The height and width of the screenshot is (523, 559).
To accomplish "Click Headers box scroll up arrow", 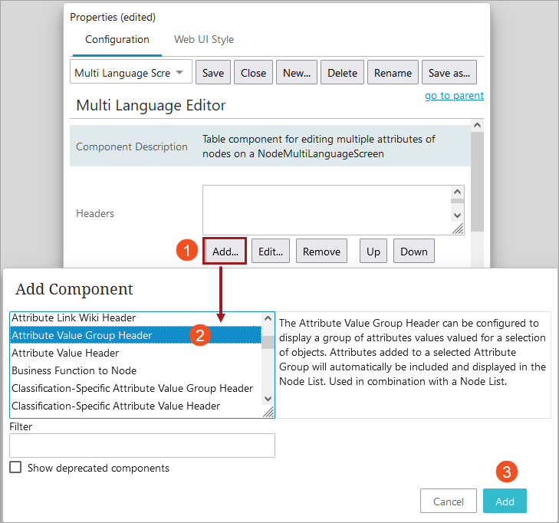I will pyautogui.click(x=457, y=192).
